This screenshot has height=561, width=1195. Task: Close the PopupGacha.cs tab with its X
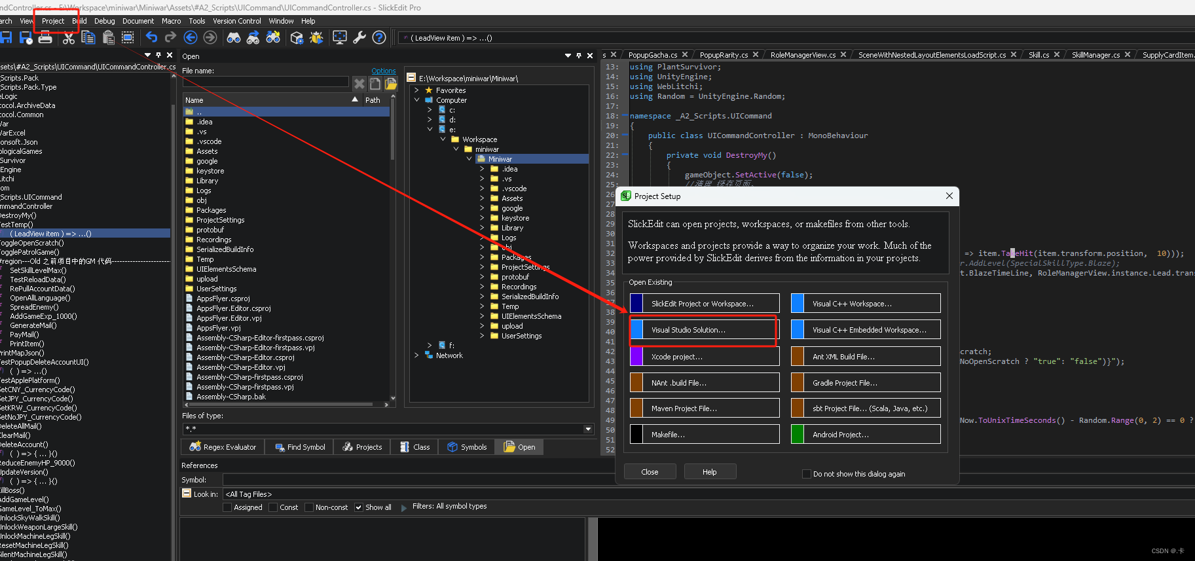(x=685, y=54)
